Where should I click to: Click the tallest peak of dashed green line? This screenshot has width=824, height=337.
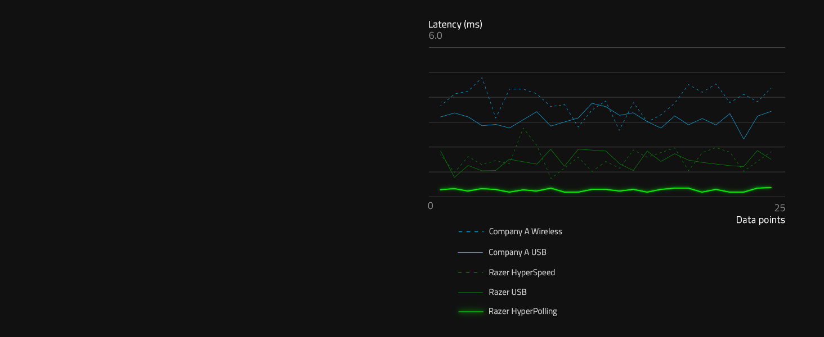523,128
